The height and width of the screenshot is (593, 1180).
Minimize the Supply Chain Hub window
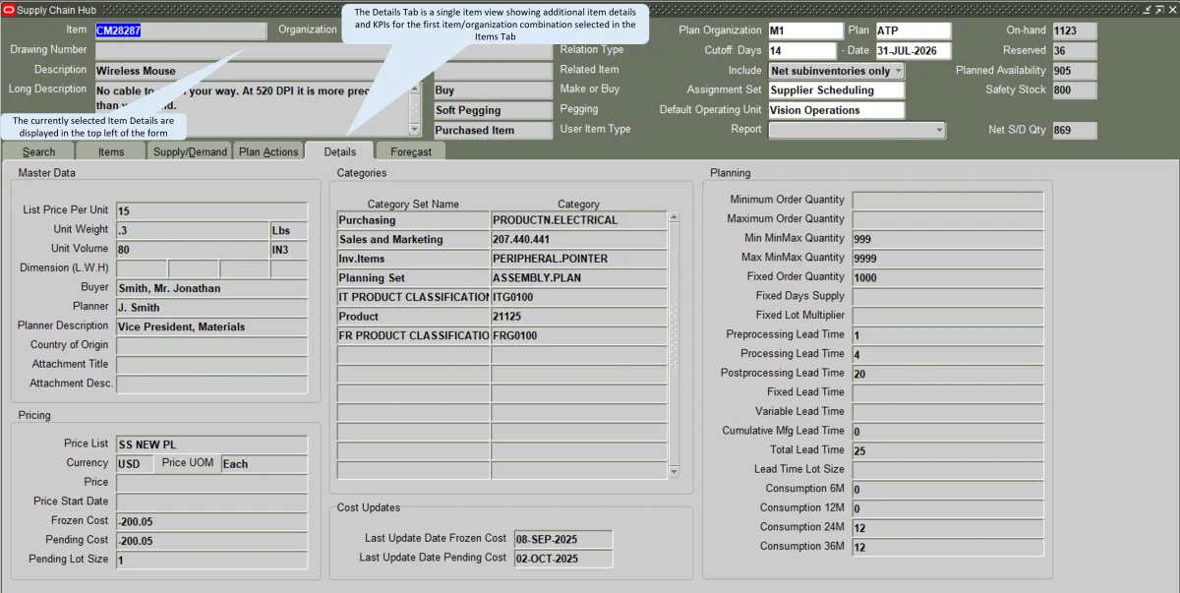(1149, 9)
